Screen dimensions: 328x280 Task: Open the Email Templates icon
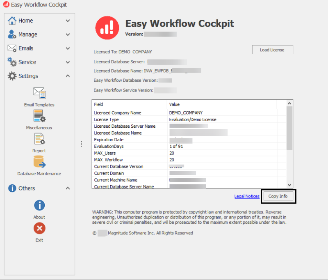pos(39,93)
